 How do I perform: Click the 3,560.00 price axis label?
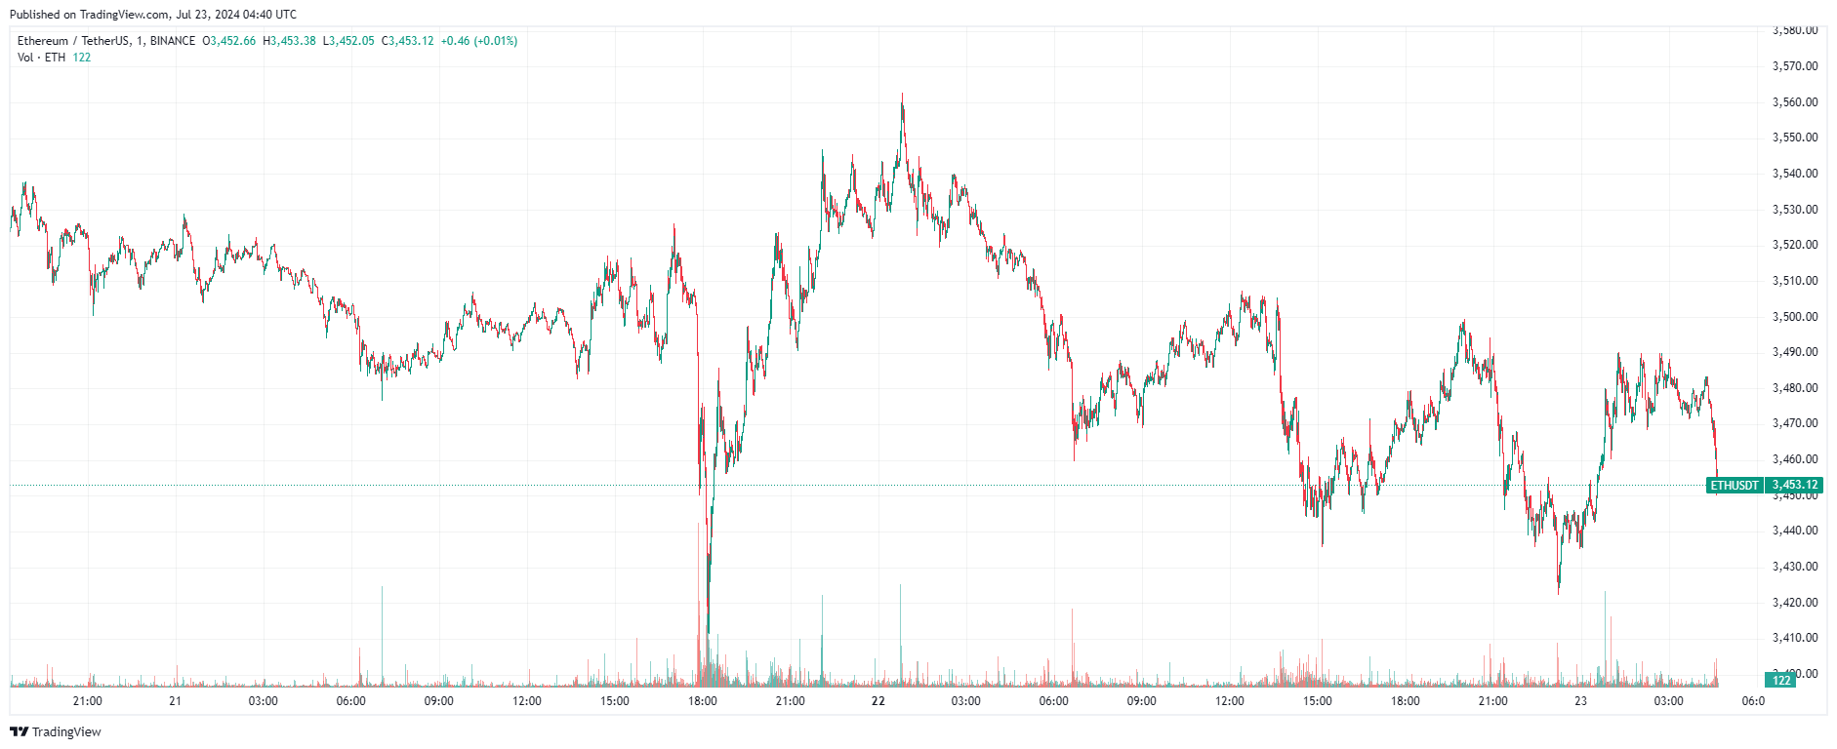coord(1795,102)
